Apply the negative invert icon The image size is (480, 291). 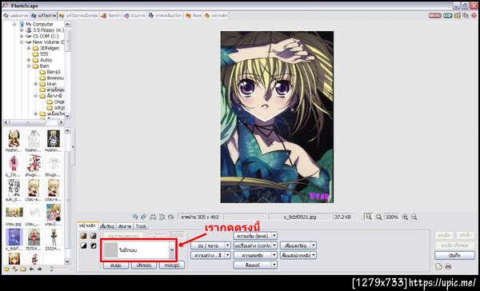(x=93, y=245)
